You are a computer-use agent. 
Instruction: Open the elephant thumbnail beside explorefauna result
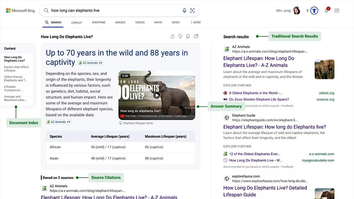pyautogui.click(x=324, y=193)
